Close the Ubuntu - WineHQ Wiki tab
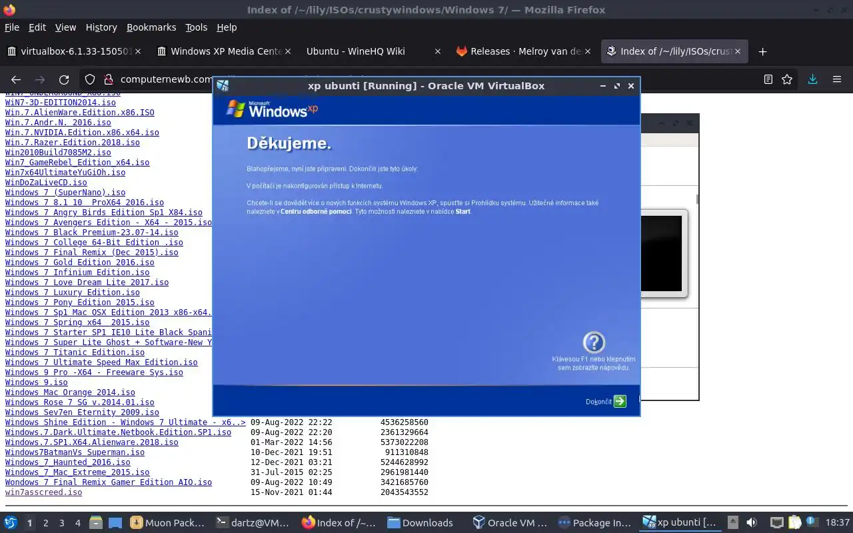This screenshot has height=533, width=853. click(437, 51)
